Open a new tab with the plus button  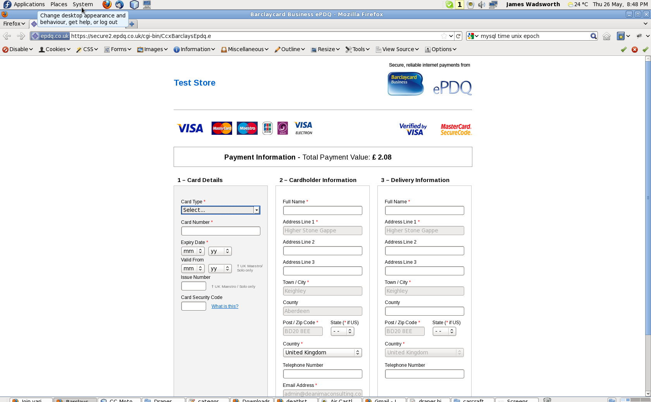pyautogui.click(x=132, y=24)
